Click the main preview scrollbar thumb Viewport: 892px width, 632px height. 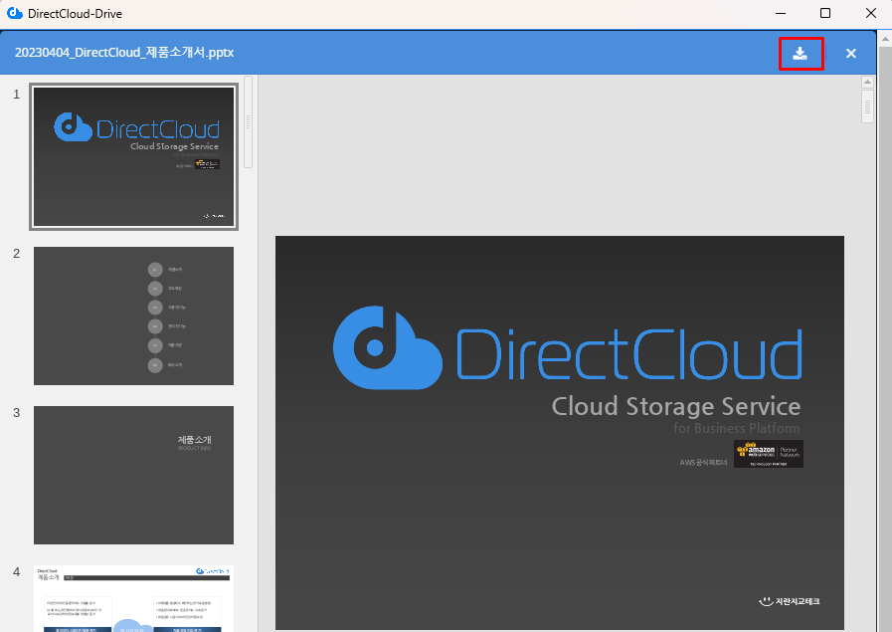pyautogui.click(x=867, y=105)
